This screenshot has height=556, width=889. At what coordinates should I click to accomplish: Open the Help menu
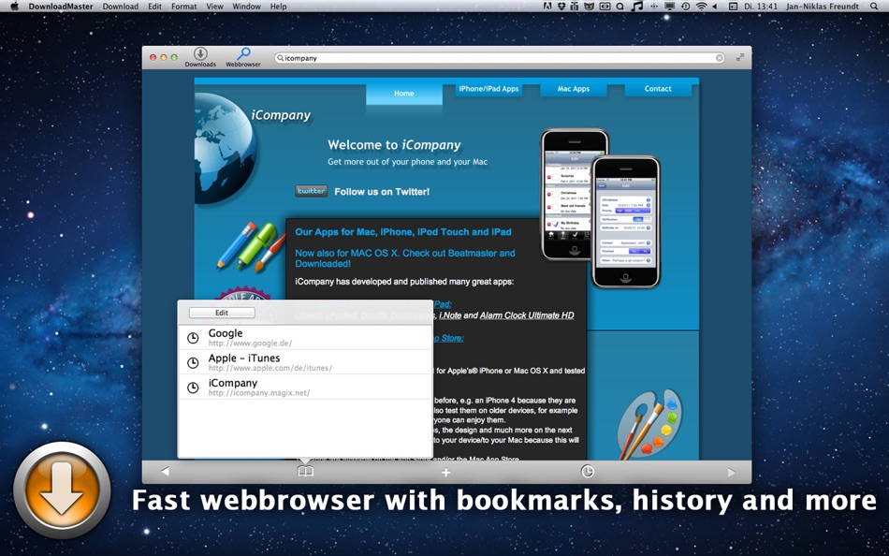pos(278,7)
